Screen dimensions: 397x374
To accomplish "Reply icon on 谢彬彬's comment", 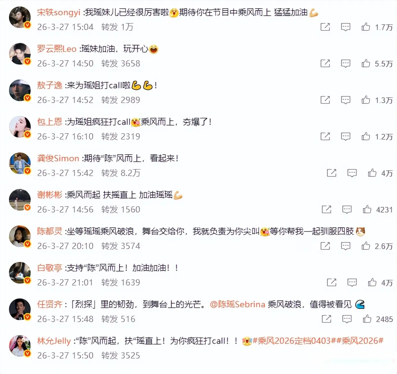I will (x=347, y=209).
